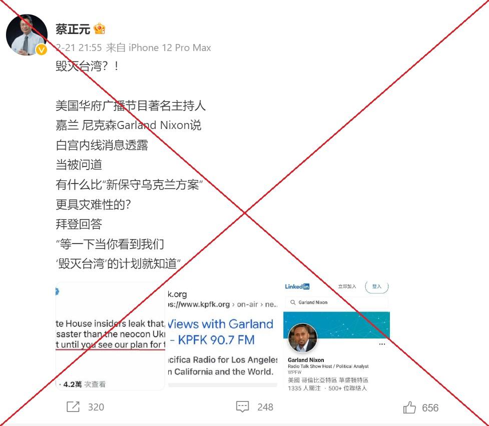This screenshot has height=426, width=489.
Task: Open 蔡正元 profile avatar photo
Action: (x=27, y=34)
